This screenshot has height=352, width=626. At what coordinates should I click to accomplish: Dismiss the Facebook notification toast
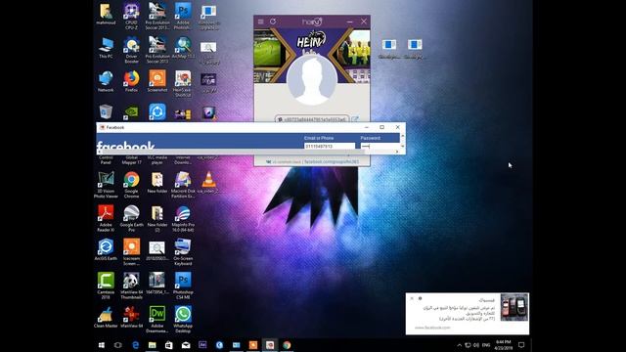[x=412, y=298]
